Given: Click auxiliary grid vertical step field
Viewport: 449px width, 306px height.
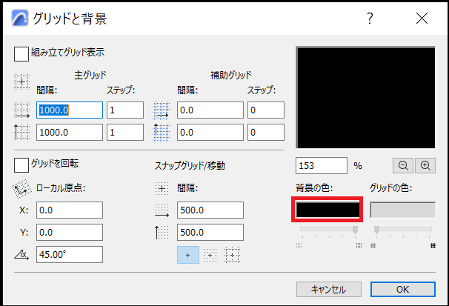Looking at the screenshot, I should click(x=266, y=132).
